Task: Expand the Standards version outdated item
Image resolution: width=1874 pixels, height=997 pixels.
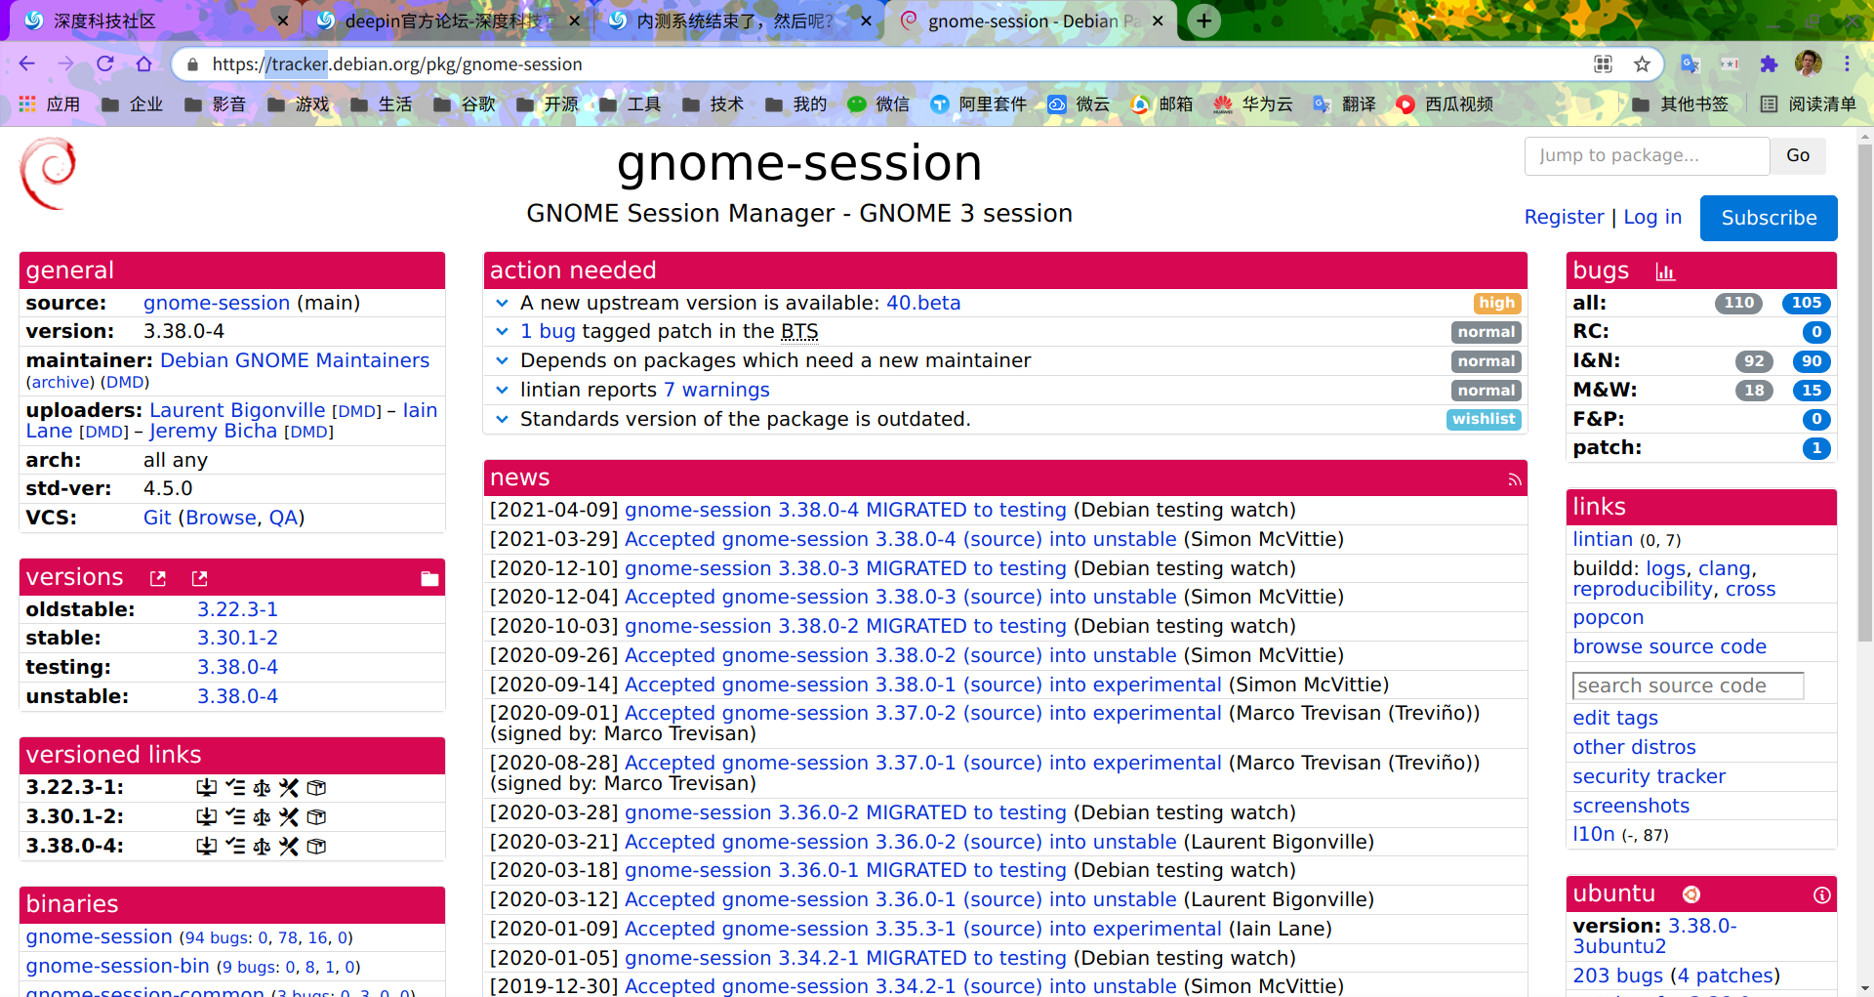Action: [502, 420]
